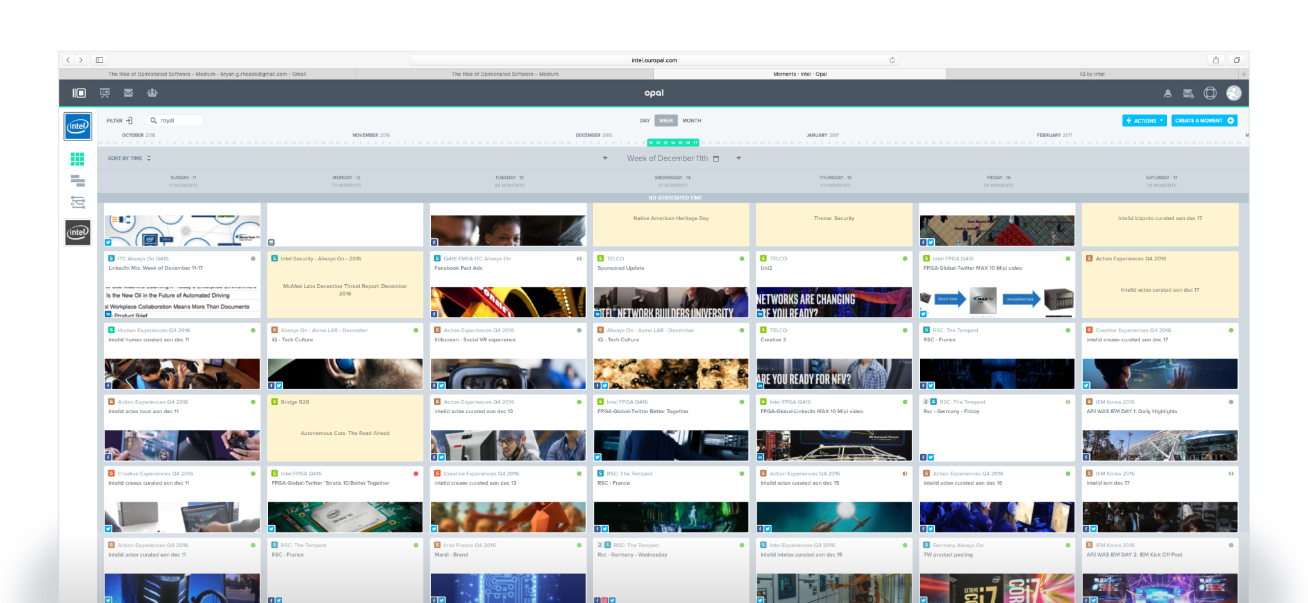Click the Create a Moment button
1308x603 pixels.
coord(1204,121)
